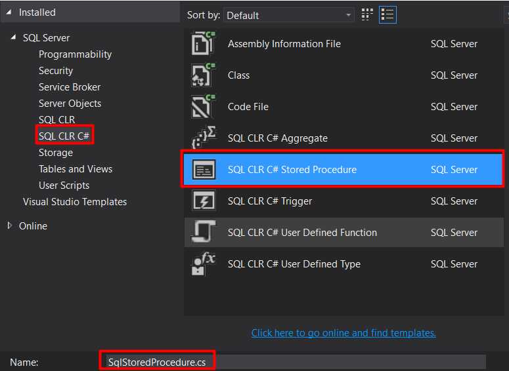The height and width of the screenshot is (371, 509).
Task: Select the Installed header label
Action: tap(37, 12)
